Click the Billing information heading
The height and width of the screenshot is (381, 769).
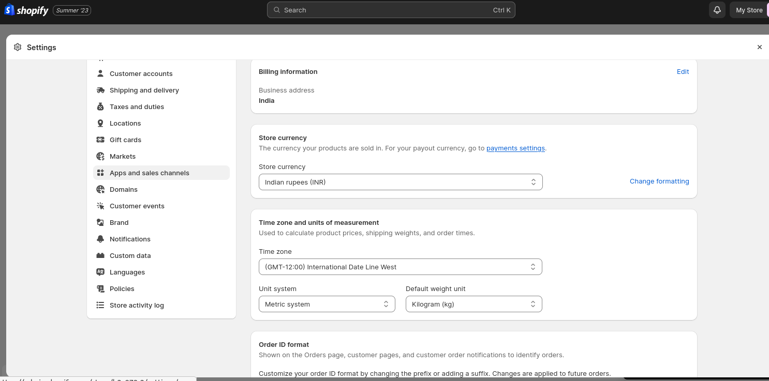(288, 72)
